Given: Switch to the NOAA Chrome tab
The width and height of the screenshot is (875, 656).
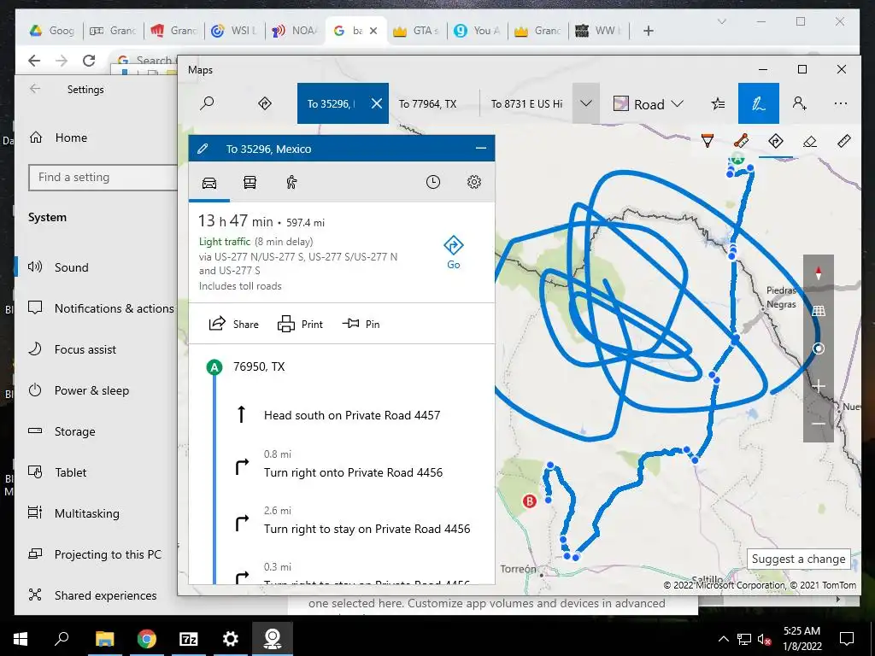Looking at the screenshot, I should click(x=295, y=31).
